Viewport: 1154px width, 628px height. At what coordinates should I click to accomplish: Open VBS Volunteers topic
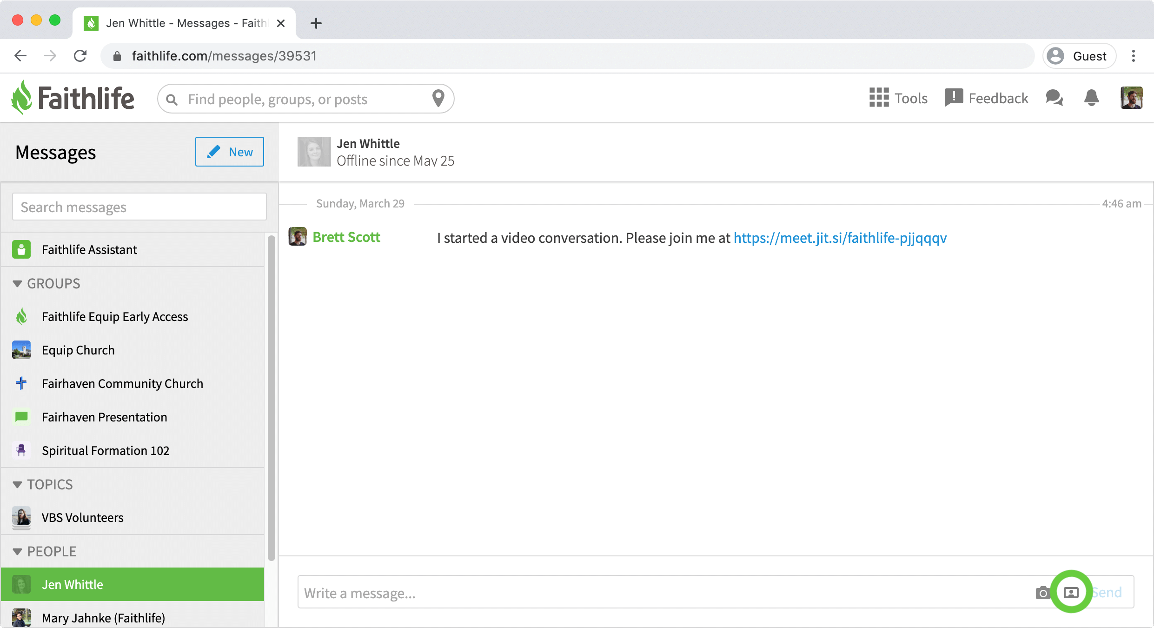click(x=133, y=517)
